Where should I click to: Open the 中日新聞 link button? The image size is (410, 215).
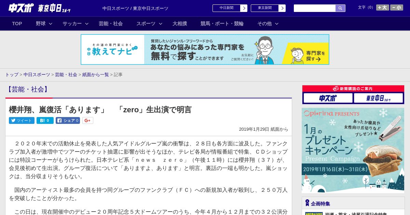227,8
